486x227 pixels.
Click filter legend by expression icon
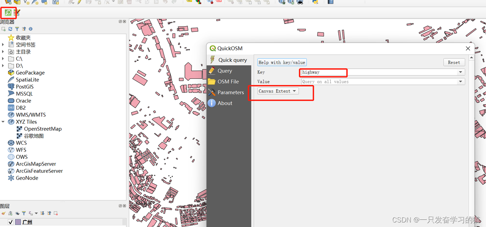click(31, 213)
